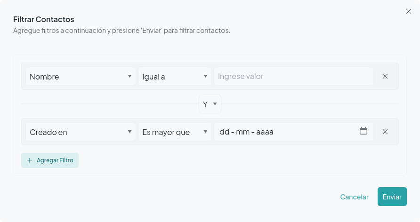The width and height of the screenshot is (420, 222).
Task: Select the Es mayor que operator menu
Action: point(175,132)
